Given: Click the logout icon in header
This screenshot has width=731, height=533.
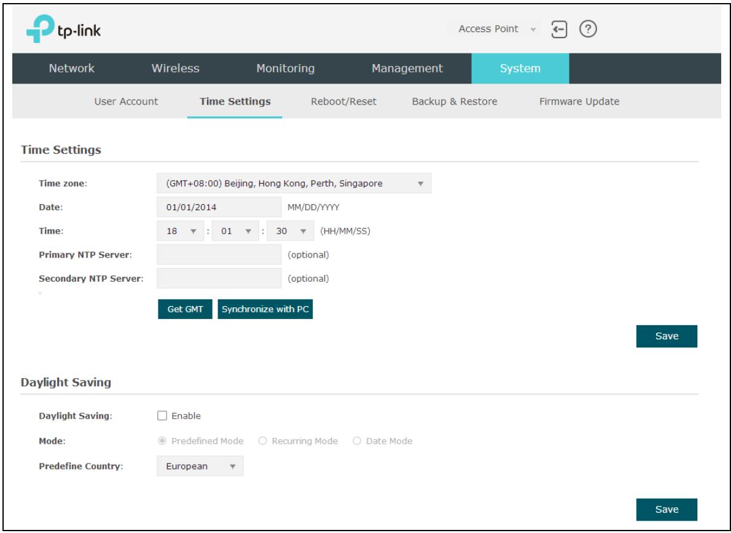Looking at the screenshot, I should (x=559, y=30).
